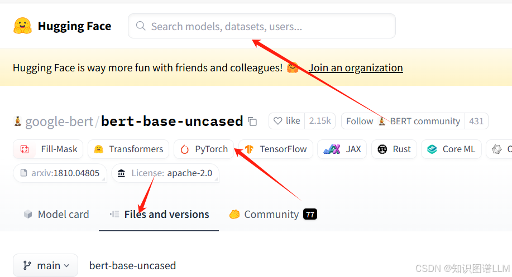The height and width of the screenshot is (277, 512).
Task: Open the arxiv:1810.04805 paper tag
Action: point(60,173)
